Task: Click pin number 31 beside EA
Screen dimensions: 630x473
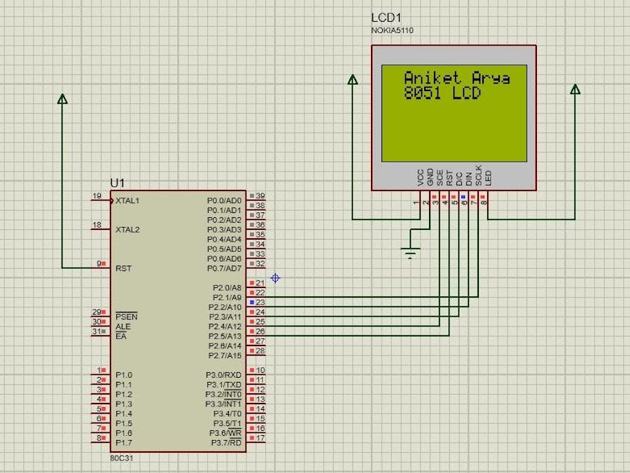Action: pos(97,331)
